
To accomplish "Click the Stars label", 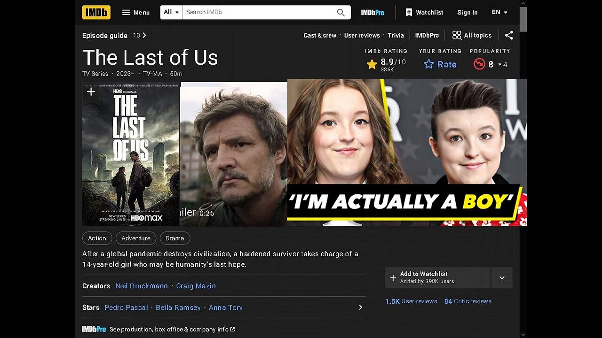I will point(91,307).
